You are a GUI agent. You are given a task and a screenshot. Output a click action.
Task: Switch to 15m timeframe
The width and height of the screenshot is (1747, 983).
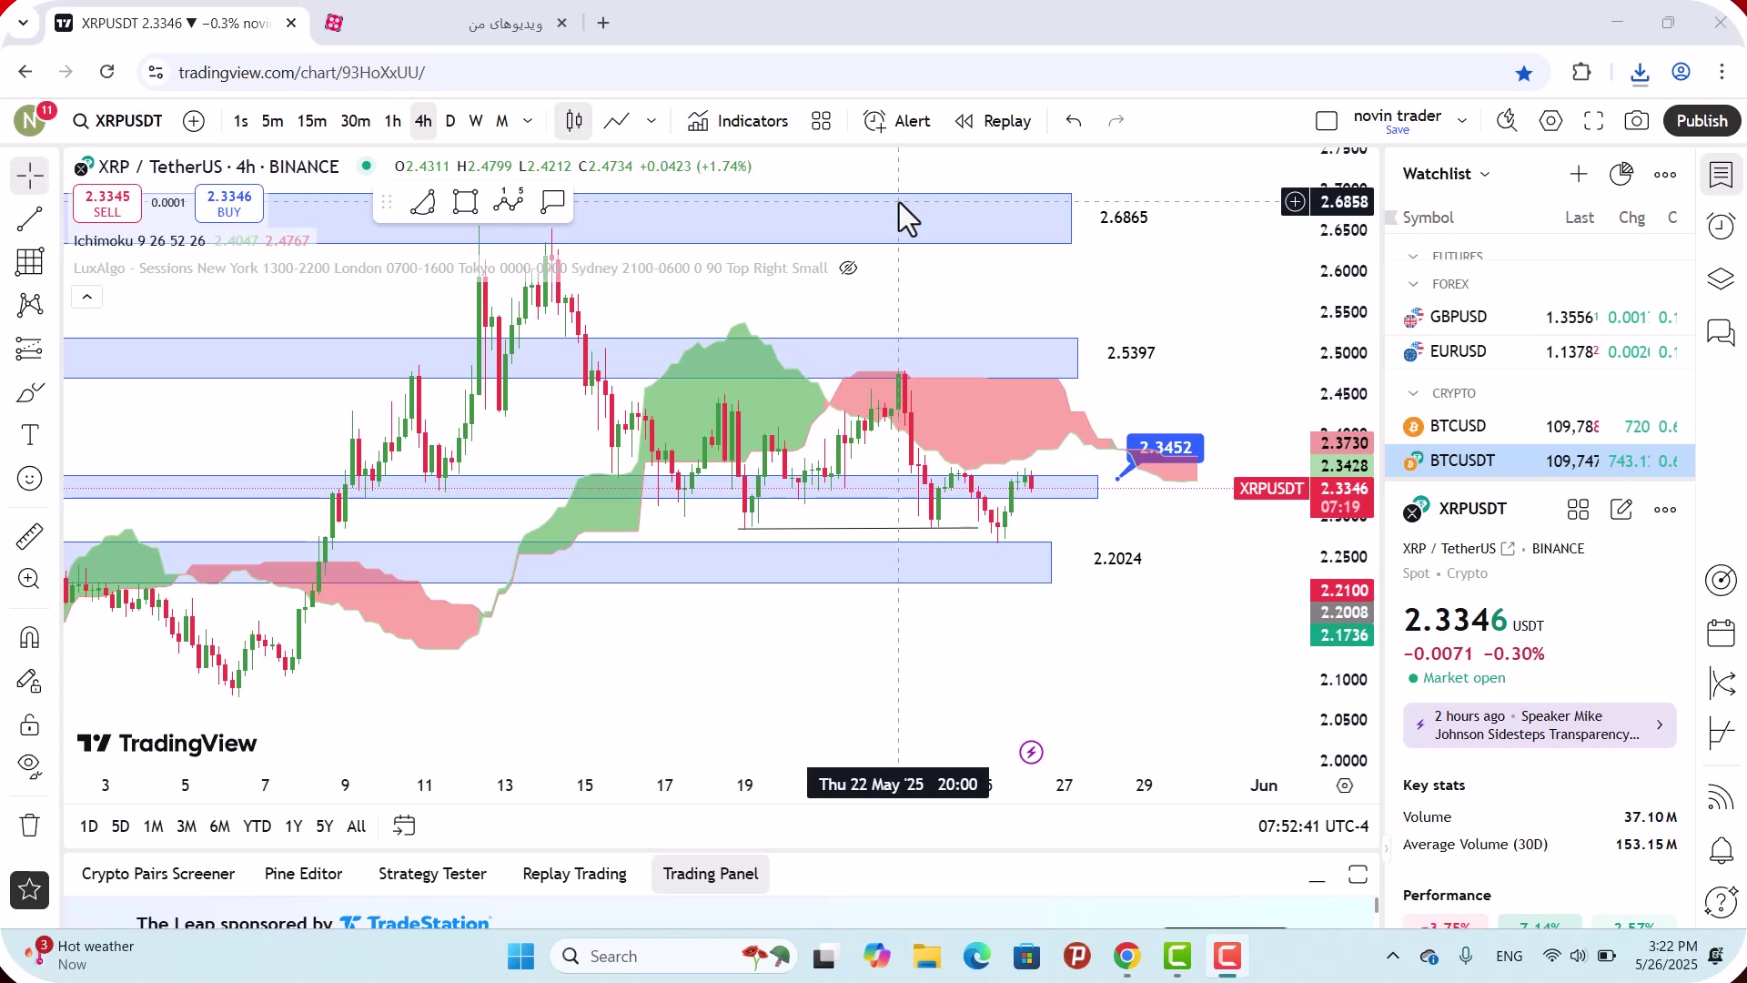click(311, 121)
